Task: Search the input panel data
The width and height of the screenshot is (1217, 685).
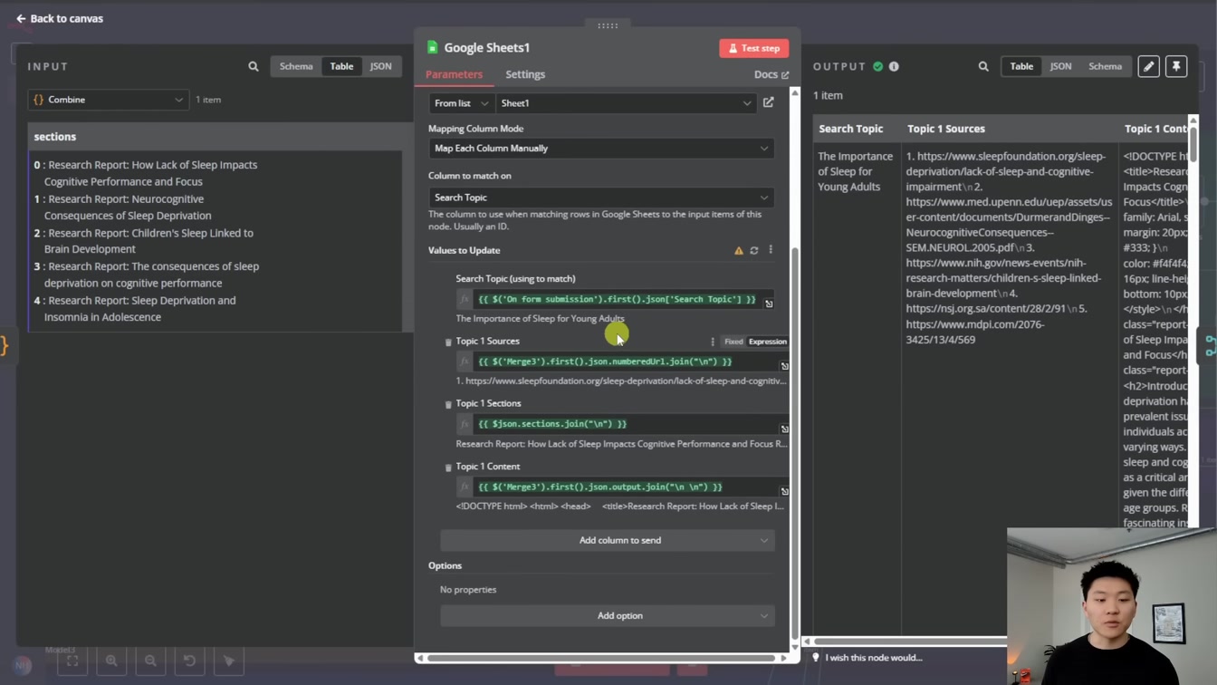Action: click(x=254, y=66)
